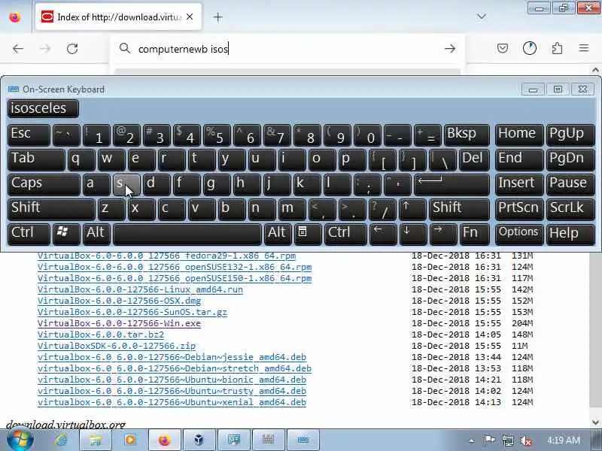This screenshot has width=602, height=451.
Task: Open Windows Media Player from taskbar
Action: pos(130,440)
